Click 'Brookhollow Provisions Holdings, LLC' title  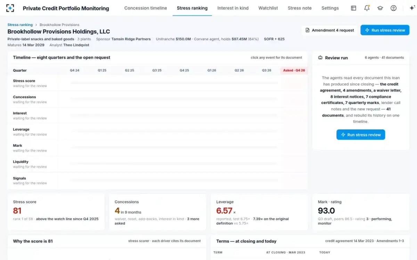59,32
